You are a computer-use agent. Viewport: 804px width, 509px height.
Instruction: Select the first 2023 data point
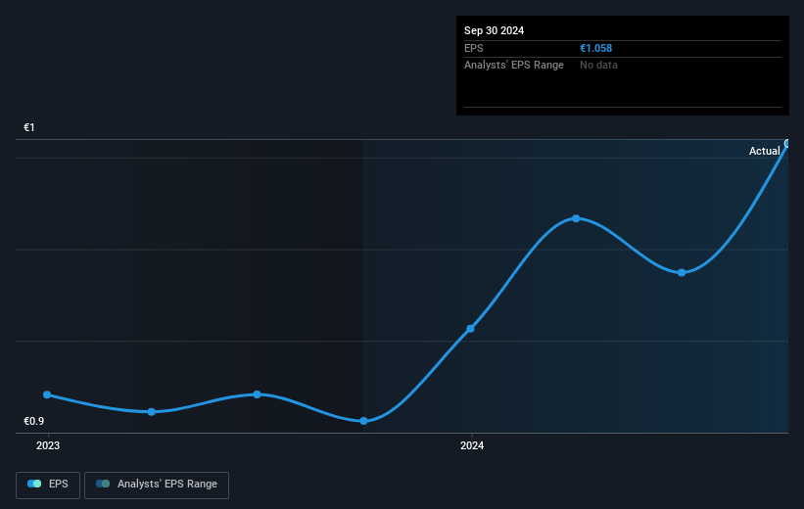click(47, 394)
